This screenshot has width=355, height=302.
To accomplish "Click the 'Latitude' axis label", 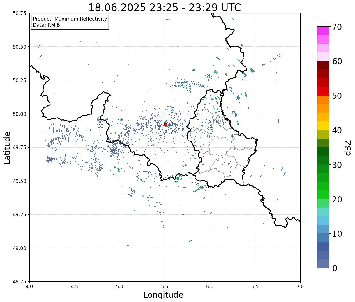I will (x=7, y=148).
